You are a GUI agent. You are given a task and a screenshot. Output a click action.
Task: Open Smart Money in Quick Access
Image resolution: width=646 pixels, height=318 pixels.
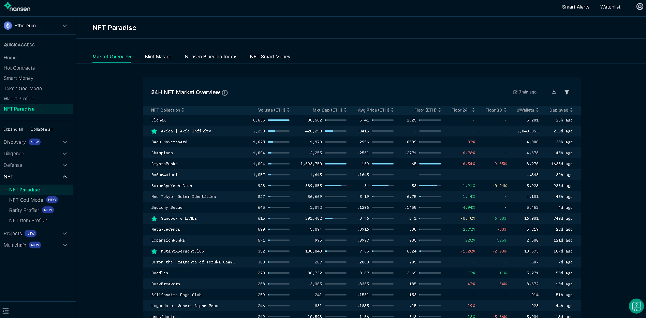pos(18,78)
